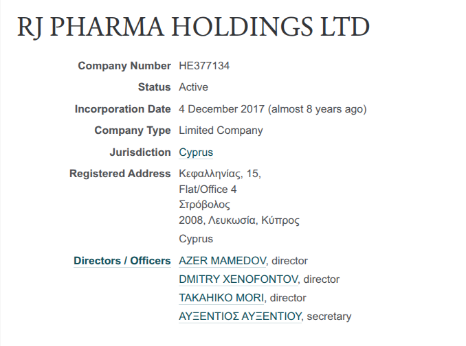The height and width of the screenshot is (346, 466).
Task: Open secretary ΑΥΞΕΝΤΙΟΣ ΑΥΞΕΝΤΙΟΥ link
Action: (x=240, y=316)
